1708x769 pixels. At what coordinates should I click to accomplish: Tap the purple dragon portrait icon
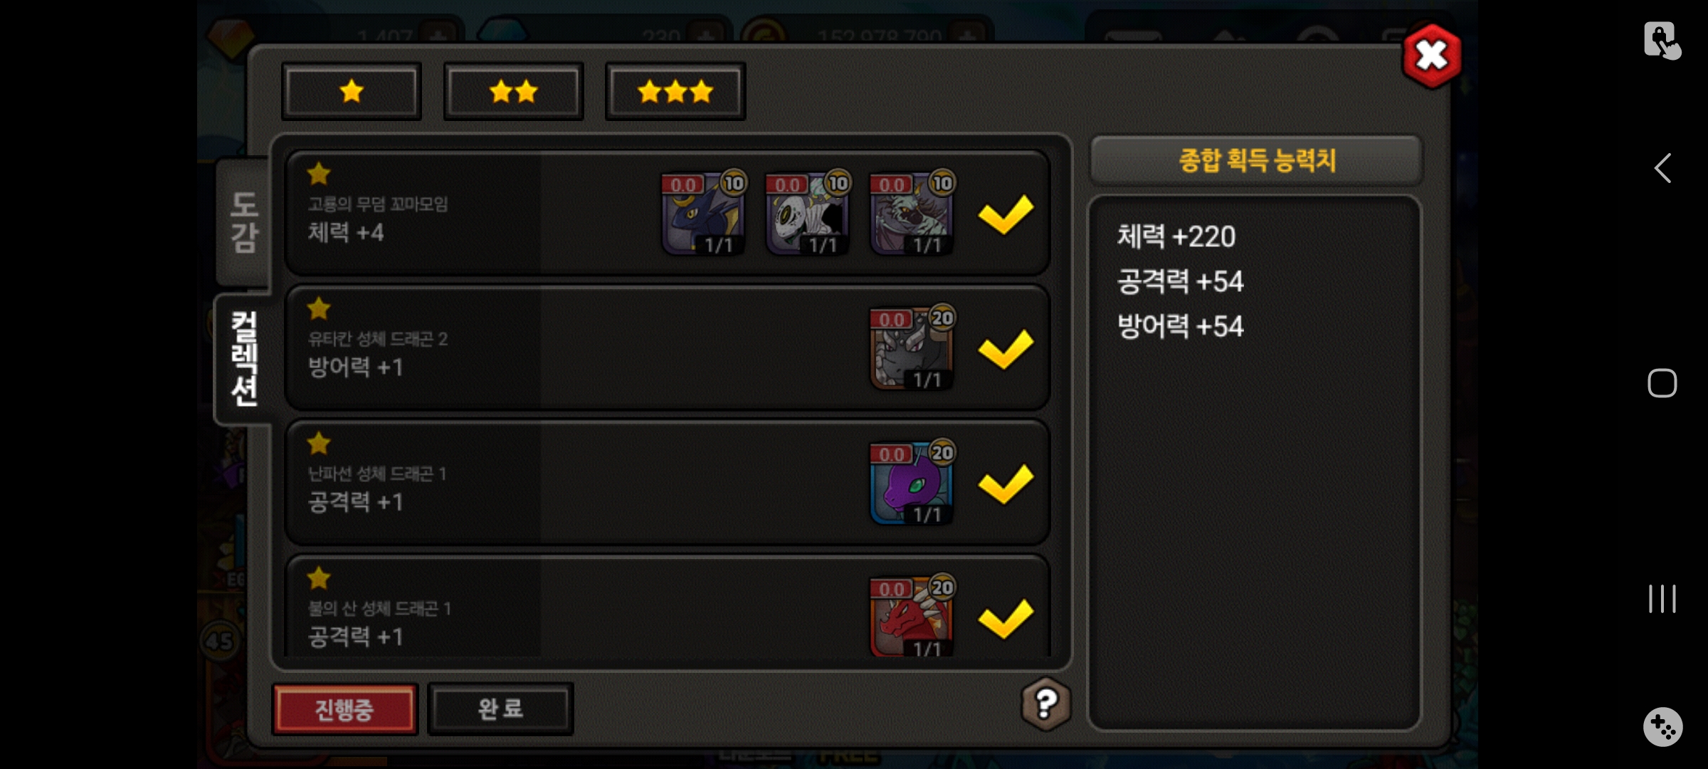(912, 483)
